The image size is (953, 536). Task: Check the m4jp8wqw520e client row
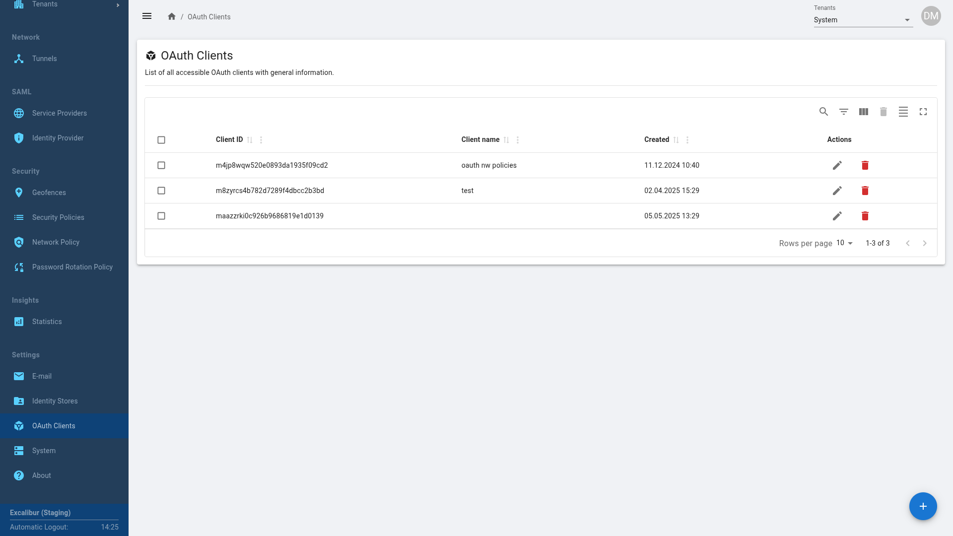coord(161,165)
